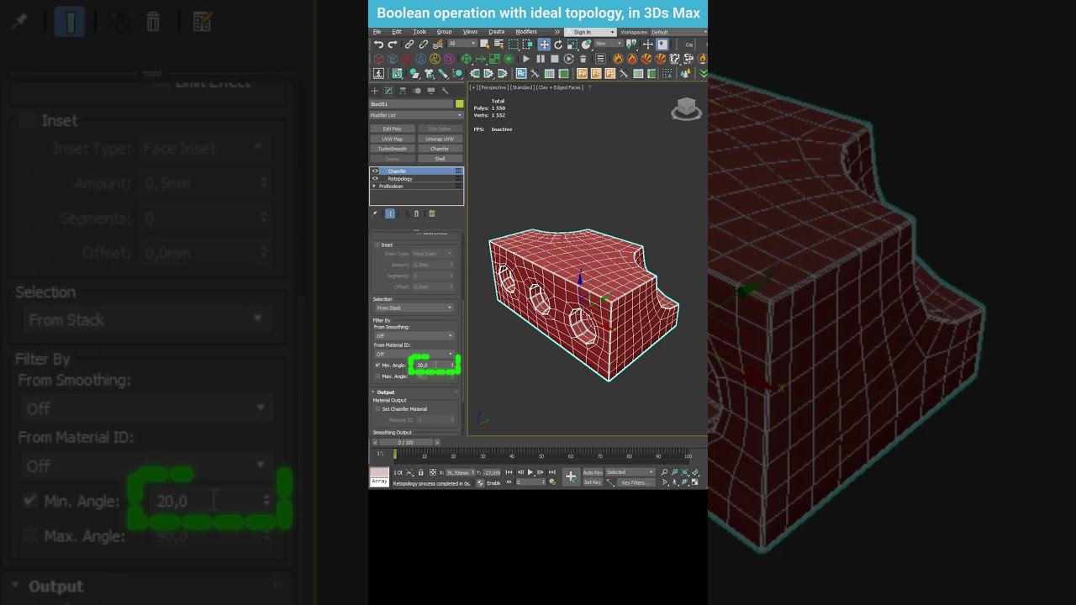Check Set Chamfer Material option
Image resolution: width=1076 pixels, height=605 pixels.
point(377,409)
